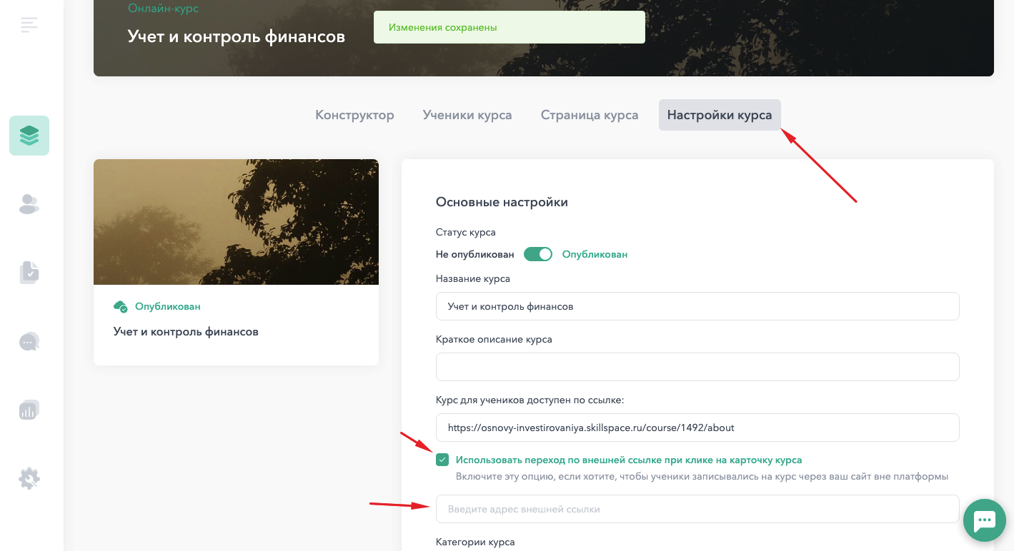The image size is (1014, 551).
Task: Open the Users icon in sidebar
Action: click(29, 204)
